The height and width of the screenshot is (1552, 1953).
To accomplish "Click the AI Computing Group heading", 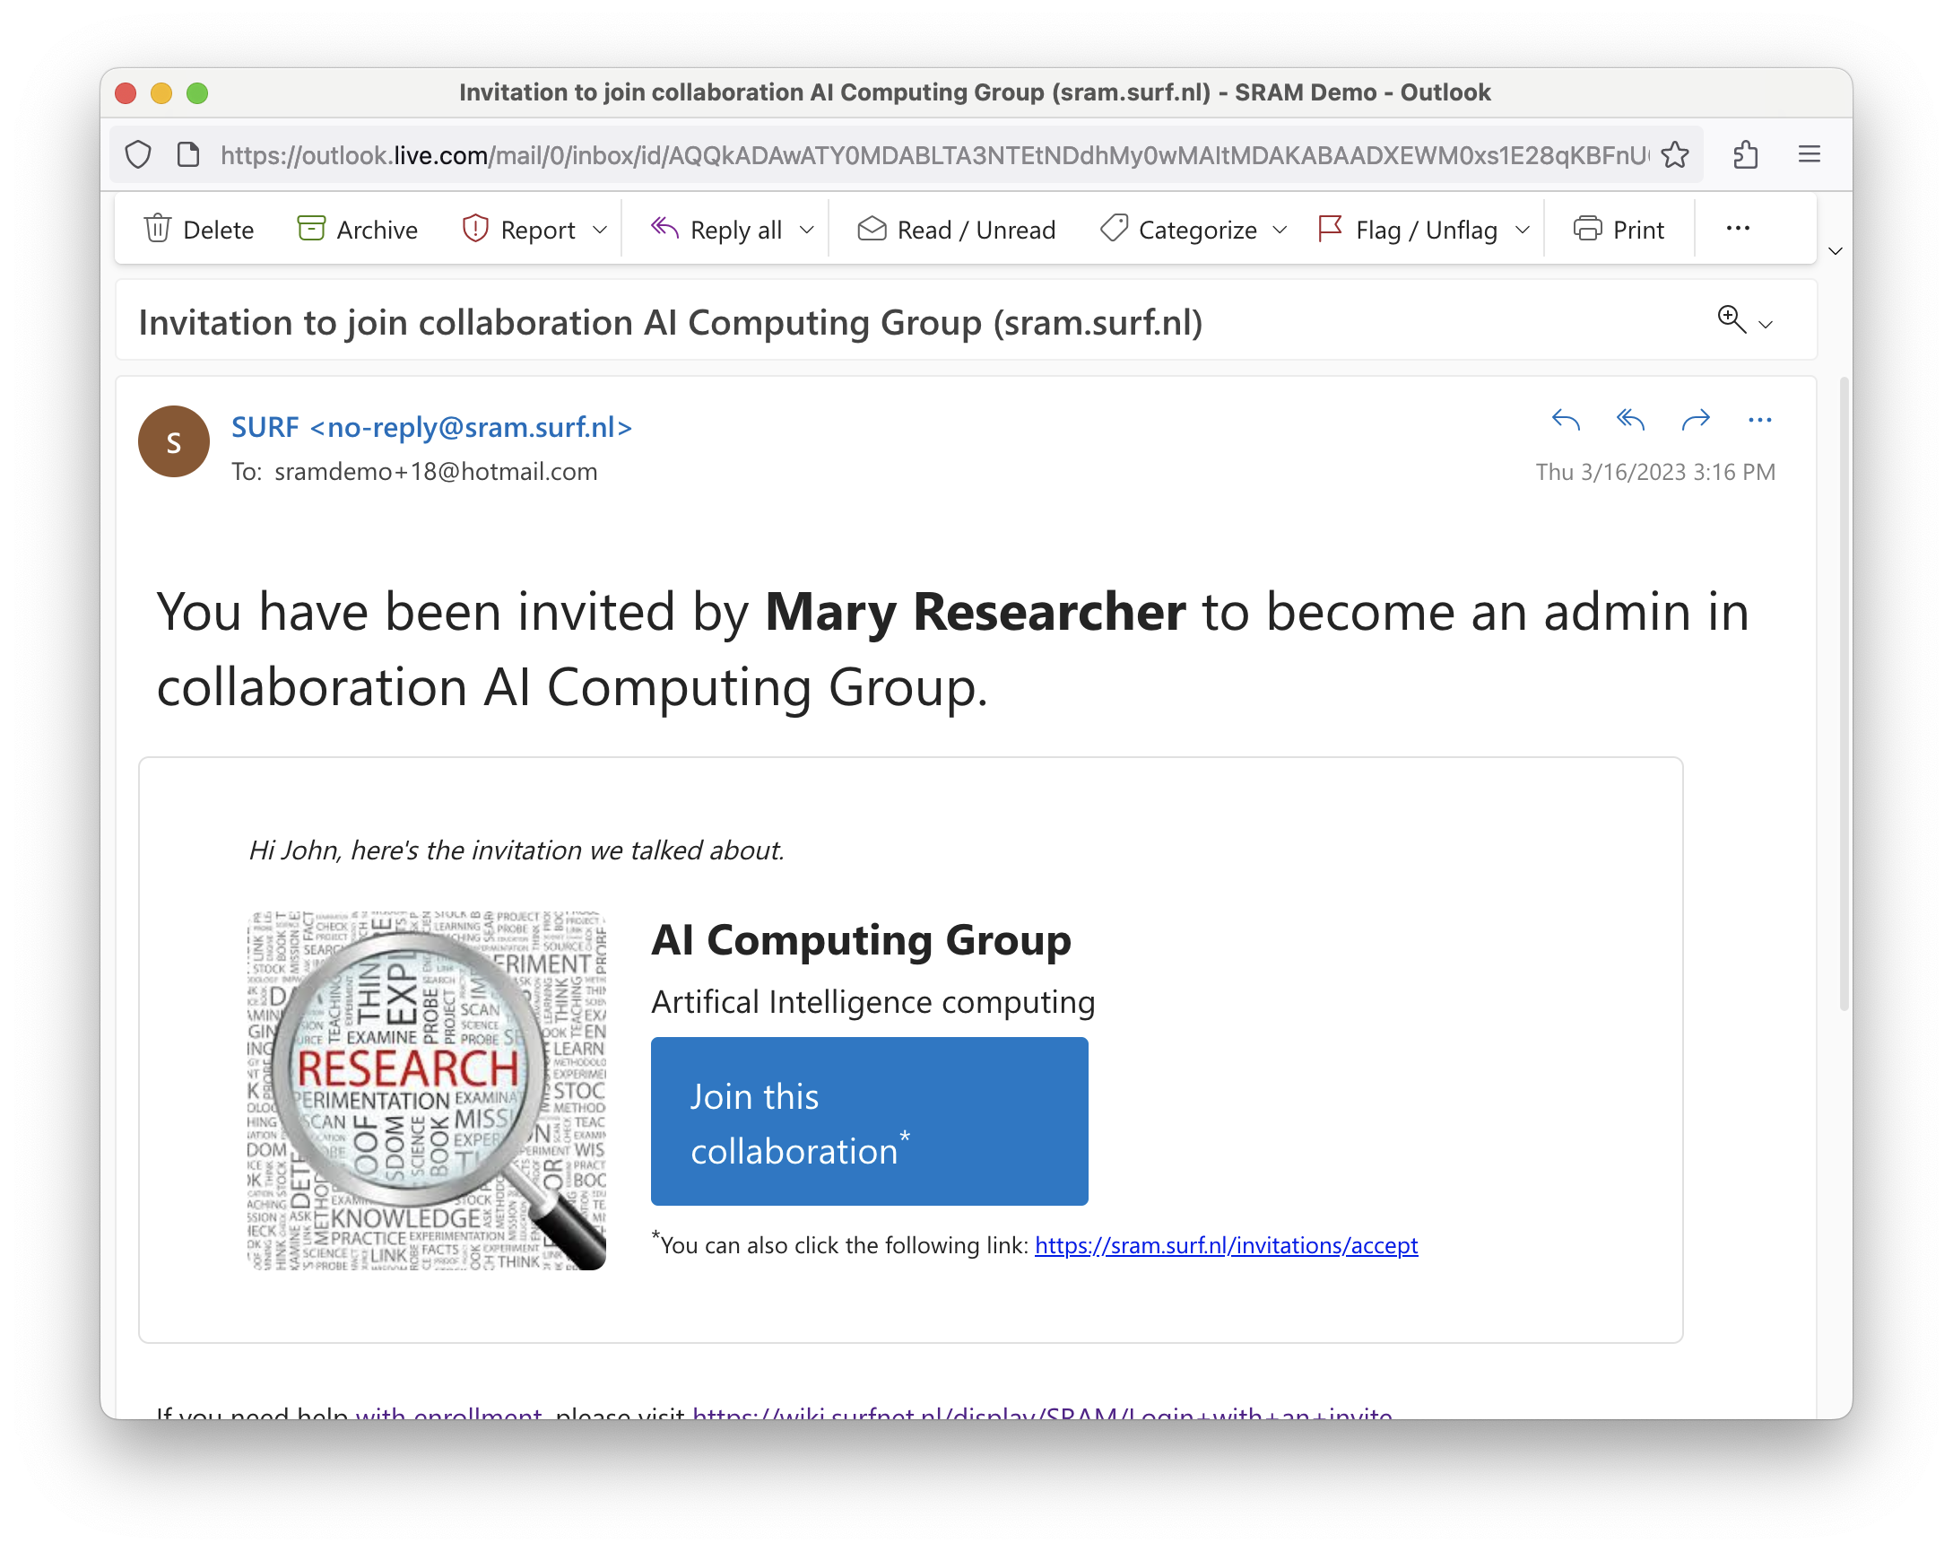I will coord(861,939).
